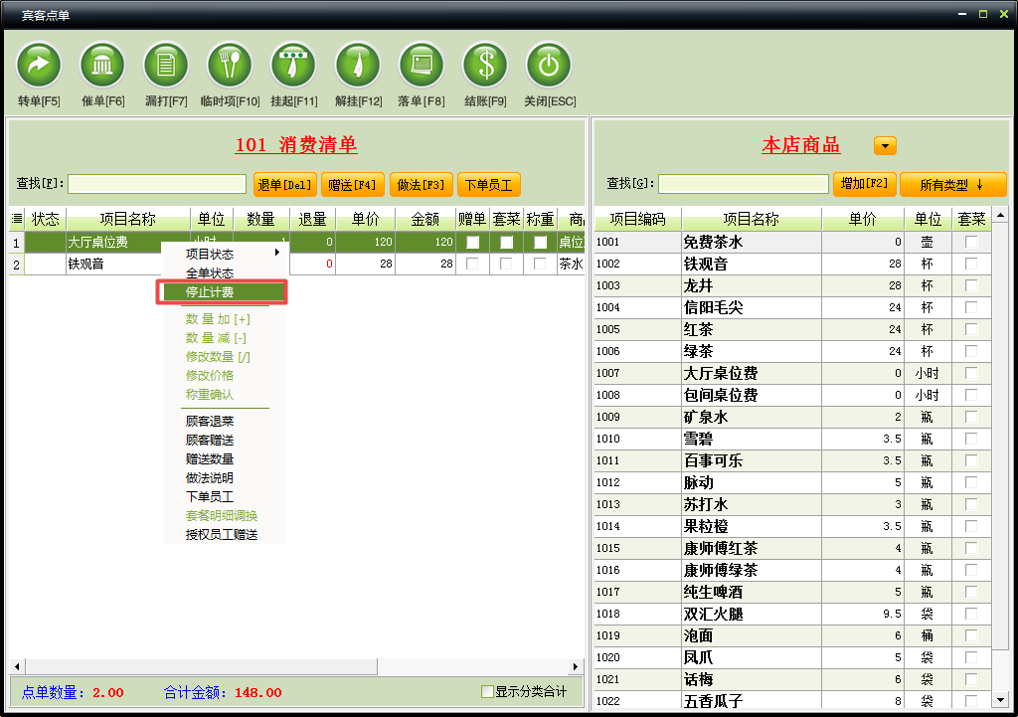Screen dimensions: 1018x717
Task: Toggle the 套菜 checkbox for the 免费茶水 row
Action: pyautogui.click(x=971, y=243)
